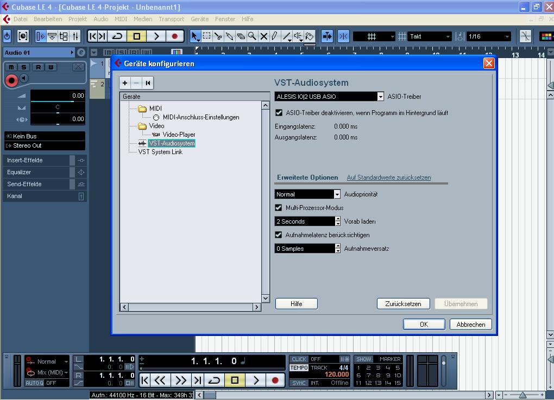The height and width of the screenshot is (400, 554).
Task: Toggle Multi-Prozessor-Modus checkbox
Action: click(x=279, y=207)
